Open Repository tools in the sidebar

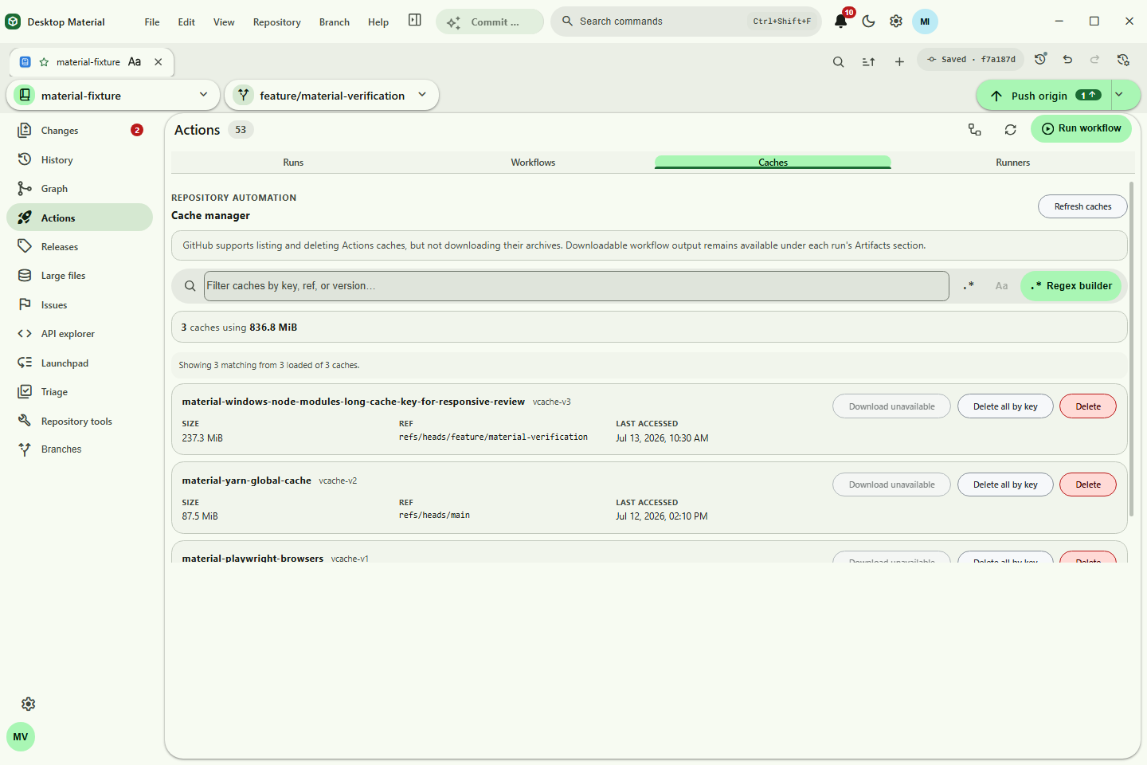(x=80, y=422)
